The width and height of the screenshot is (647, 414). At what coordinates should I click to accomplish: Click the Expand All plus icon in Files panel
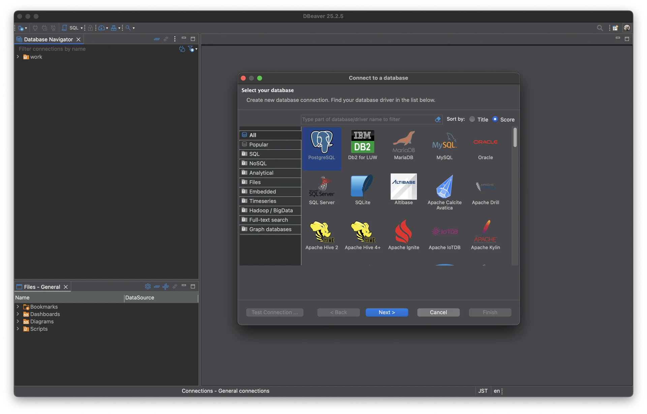click(165, 286)
